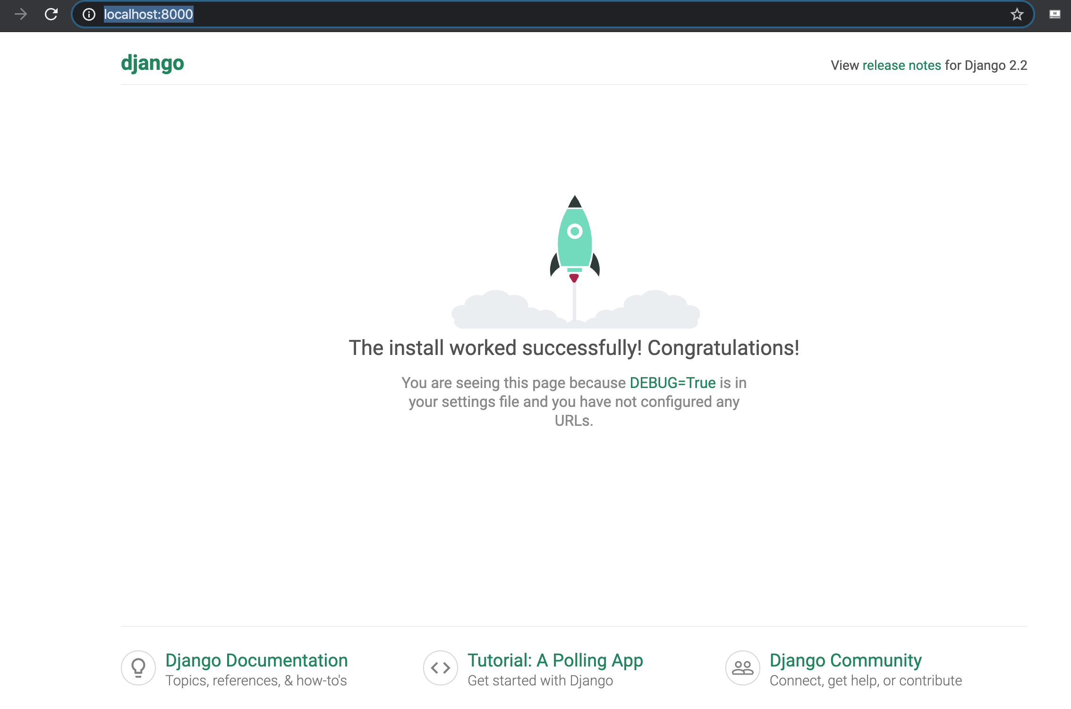The height and width of the screenshot is (709, 1071).
Task: Click the code brackets tutorial icon
Action: coord(440,668)
